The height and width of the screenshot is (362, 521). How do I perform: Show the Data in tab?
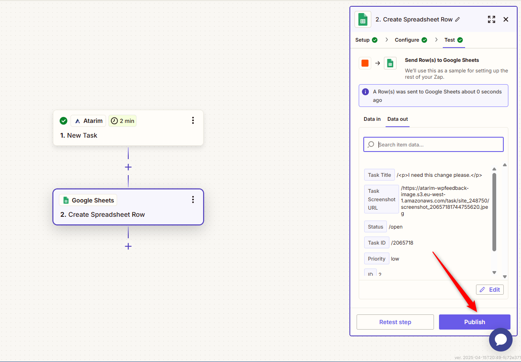pyautogui.click(x=372, y=119)
